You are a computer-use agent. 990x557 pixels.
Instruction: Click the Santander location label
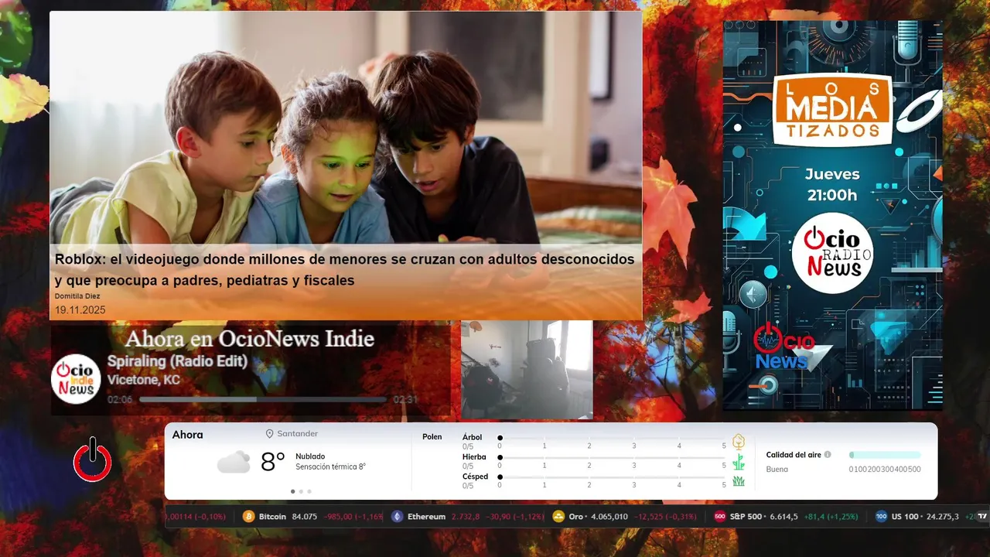click(298, 434)
